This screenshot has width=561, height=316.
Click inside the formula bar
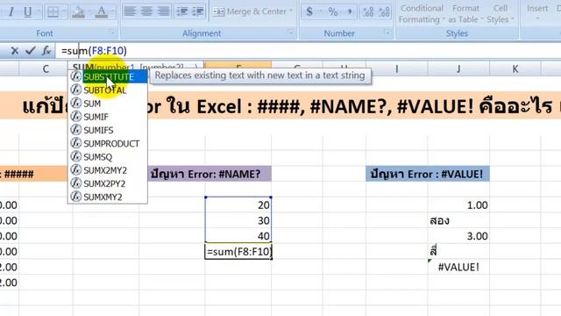pos(308,51)
